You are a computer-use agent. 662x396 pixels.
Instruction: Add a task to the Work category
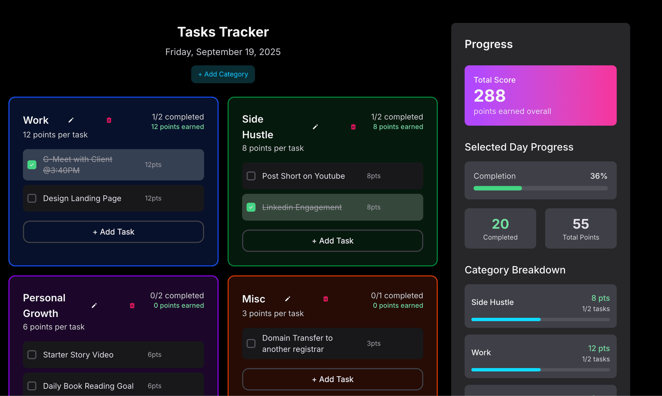pos(114,232)
